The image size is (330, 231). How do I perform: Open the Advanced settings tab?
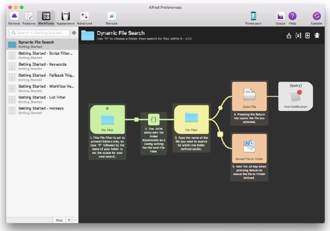point(84,18)
